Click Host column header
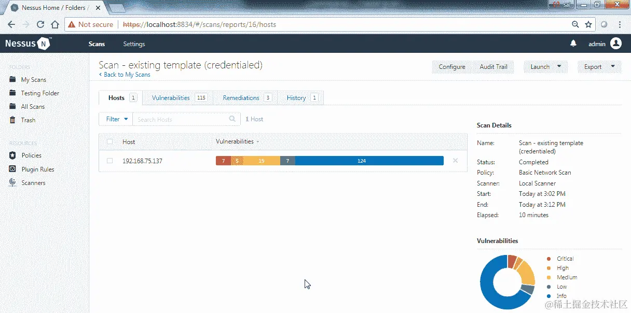The image size is (631, 313). click(x=129, y=141)
